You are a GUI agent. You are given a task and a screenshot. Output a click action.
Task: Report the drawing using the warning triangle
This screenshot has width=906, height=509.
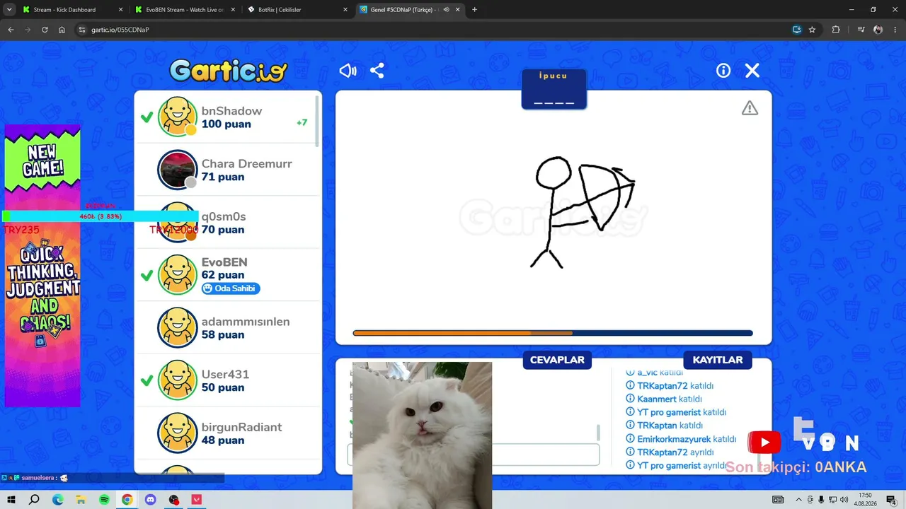750,108
